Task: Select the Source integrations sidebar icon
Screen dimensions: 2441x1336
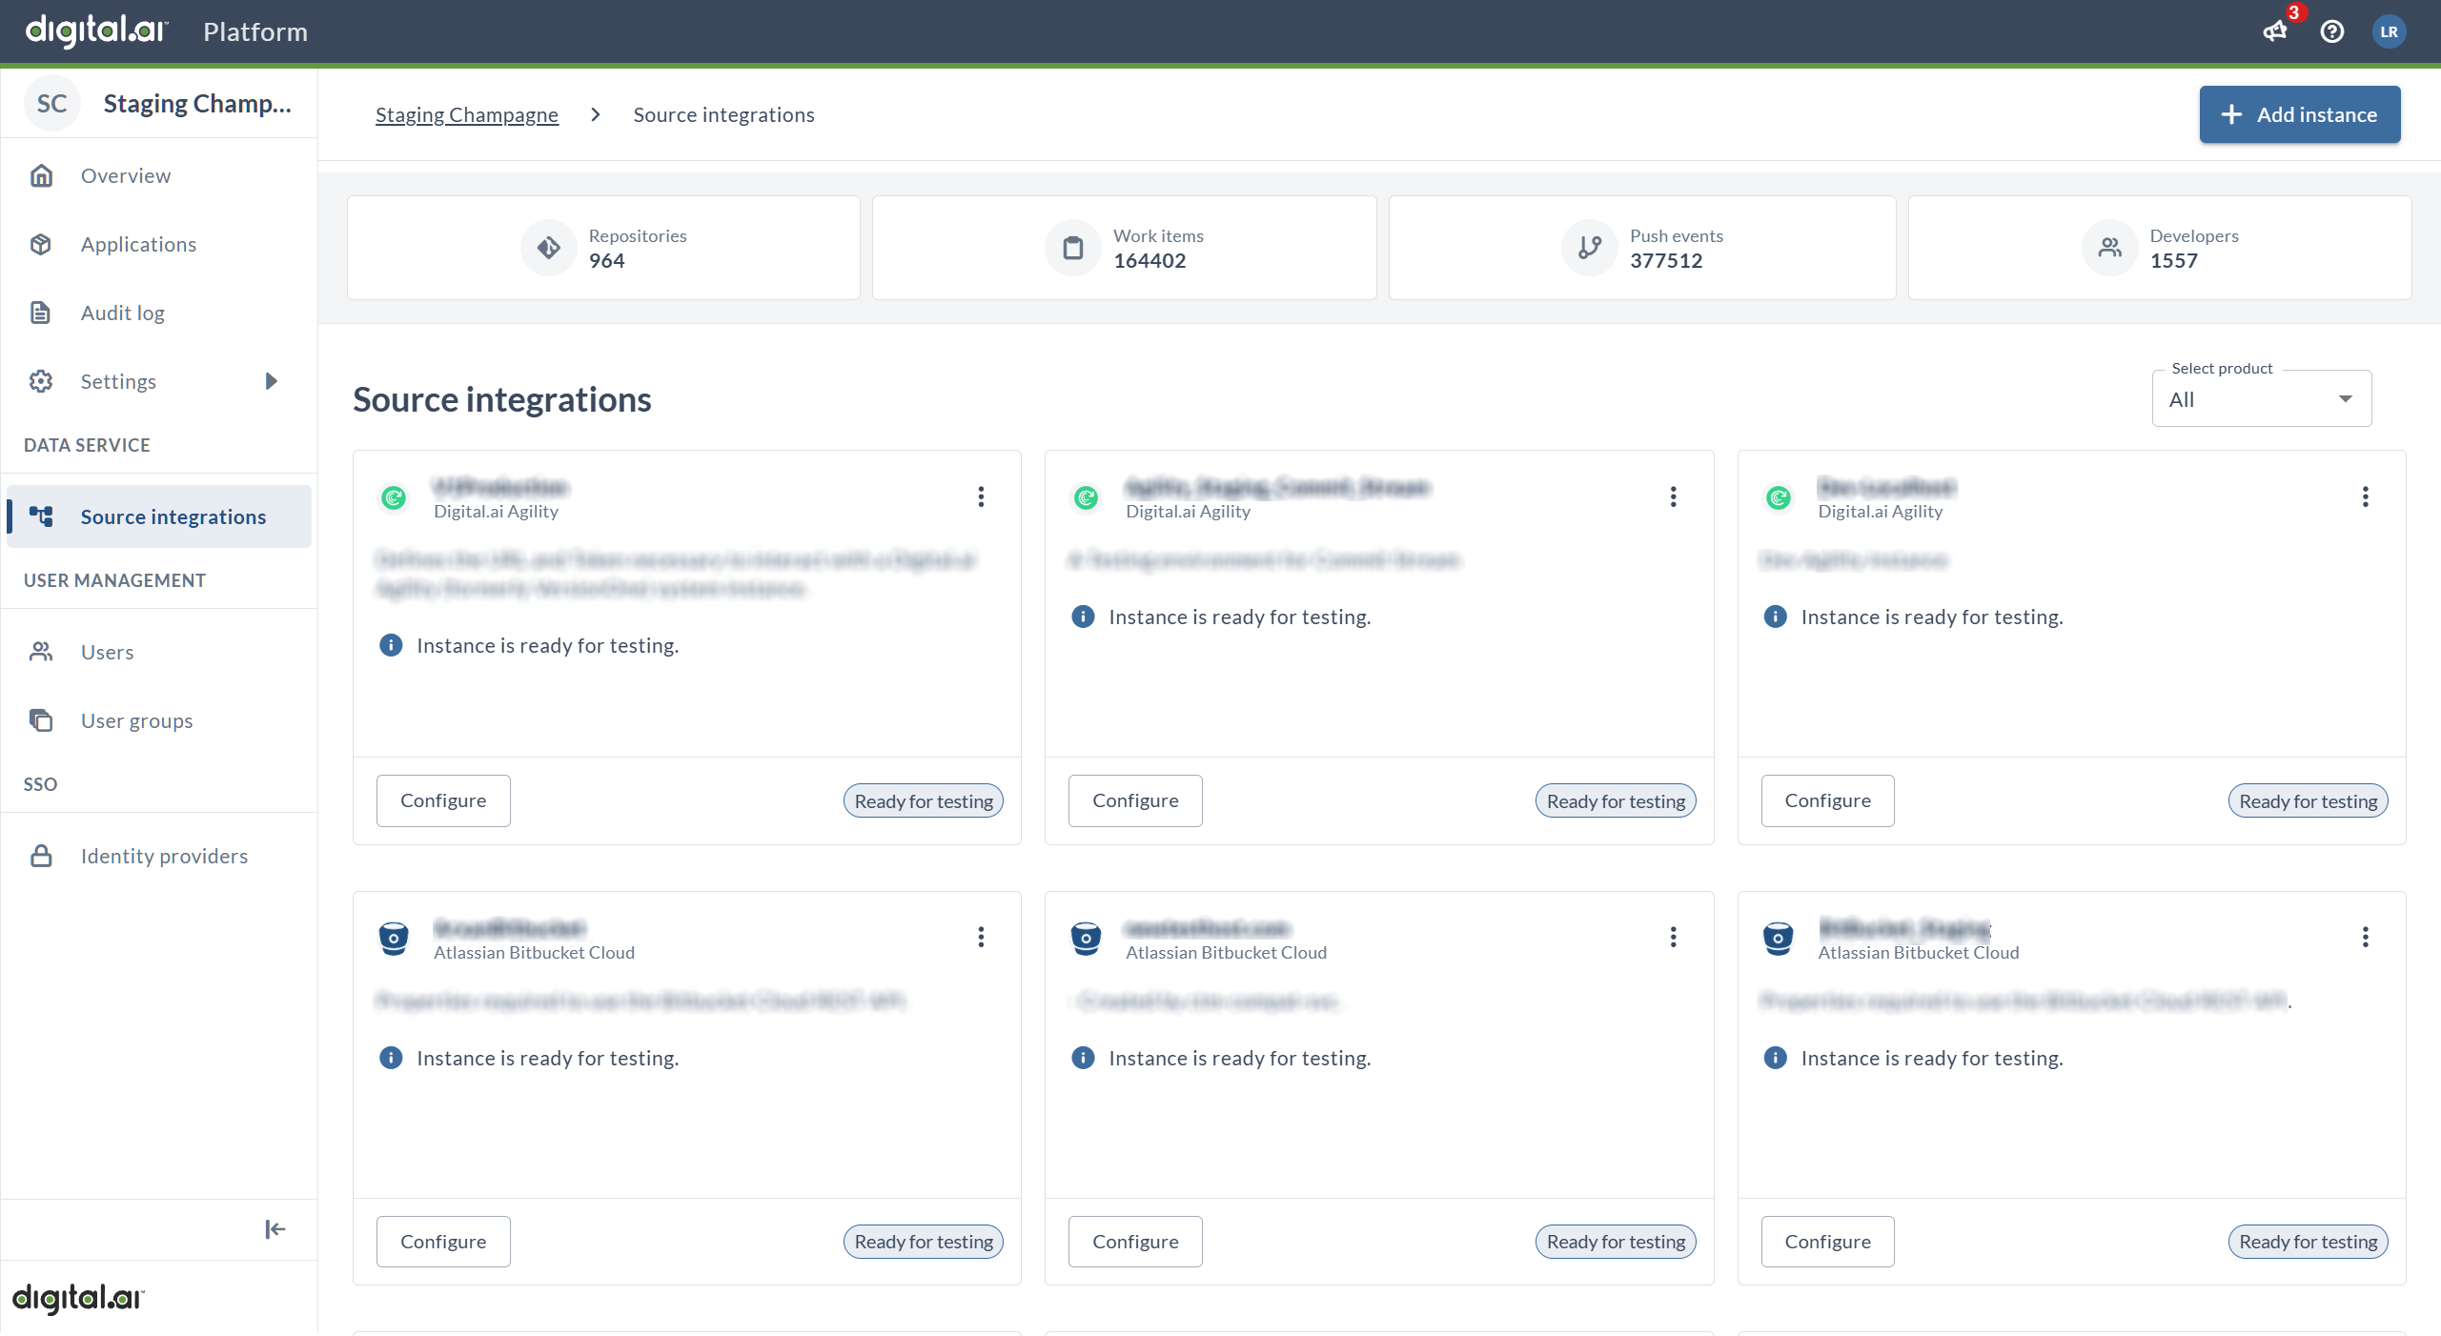Action: tap(41, 516)
